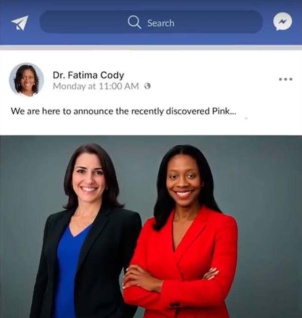
Task: Open Dr. Fatima Cody's profile picture
Action: click(x=26, y=79)
